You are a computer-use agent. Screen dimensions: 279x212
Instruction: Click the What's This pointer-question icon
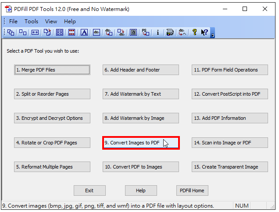[x=204, y=32]
